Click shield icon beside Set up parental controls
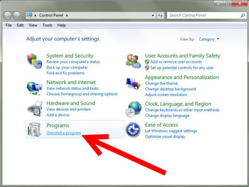Viewport: 249px width, 187px height. [147, 68]
